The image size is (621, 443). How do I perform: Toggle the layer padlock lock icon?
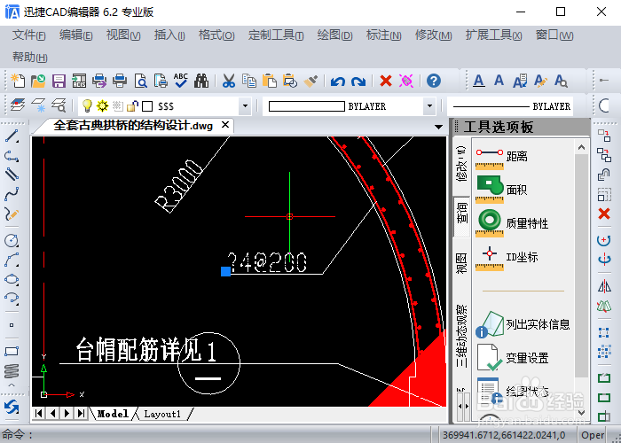133,105
